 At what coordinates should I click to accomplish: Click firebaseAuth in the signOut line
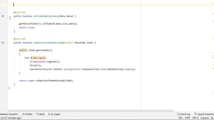point(37,62)
